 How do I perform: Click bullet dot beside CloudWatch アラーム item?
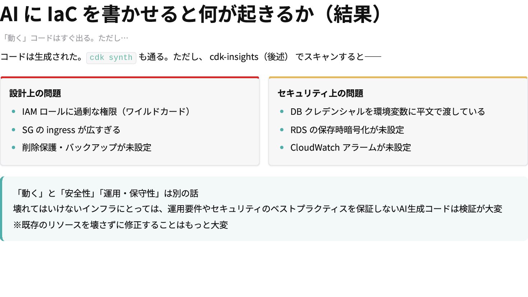pos(282,147)
